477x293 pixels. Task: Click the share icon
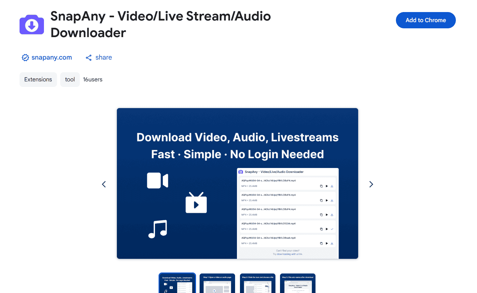click(x=89, y=58)
